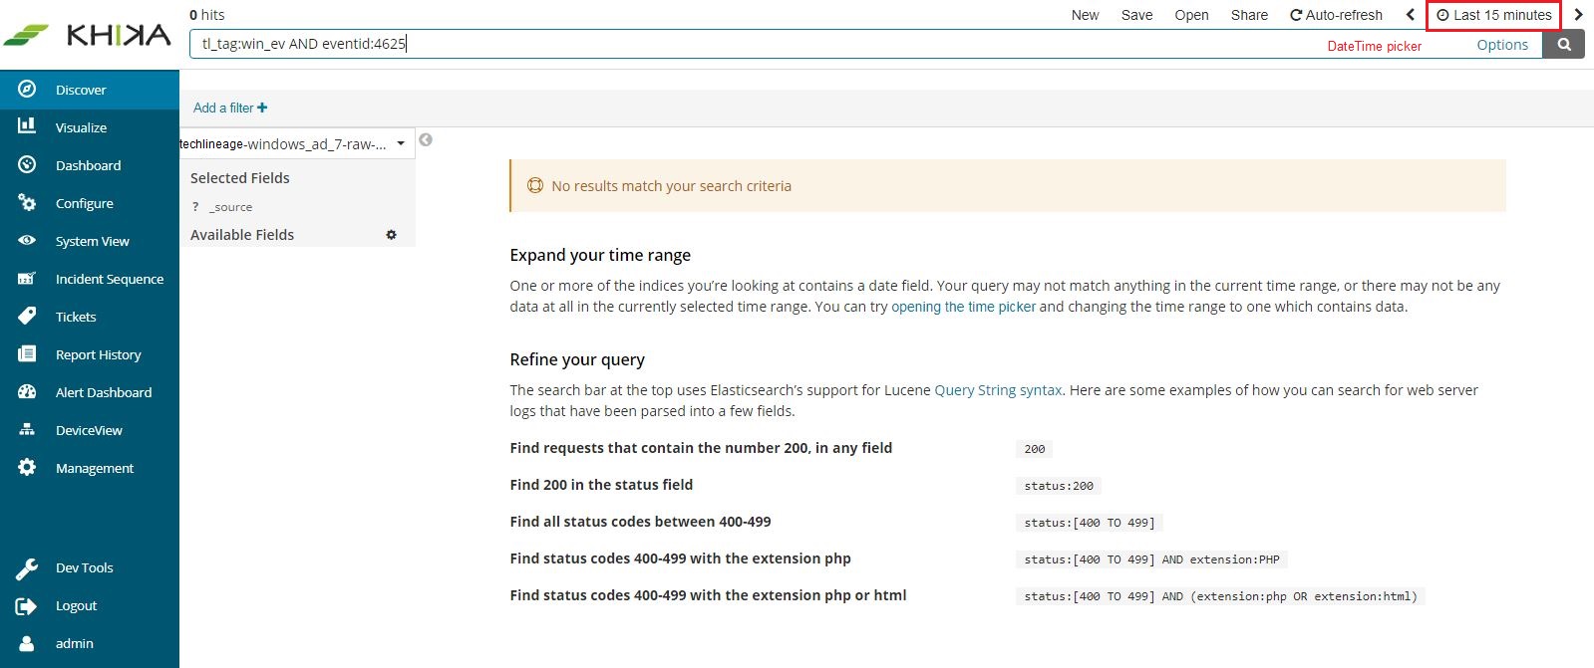Click the Visualize bar chart icon

[x=27, y=126]
